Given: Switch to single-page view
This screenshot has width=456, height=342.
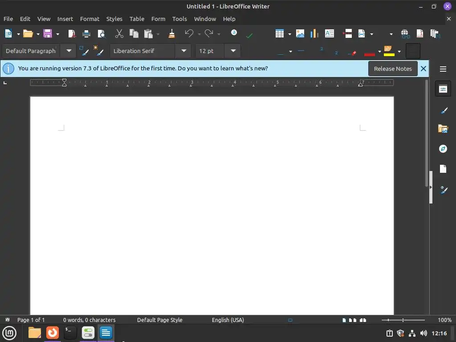Looking at the screenshot, I should pyautogui.click(x=344, y=320).
